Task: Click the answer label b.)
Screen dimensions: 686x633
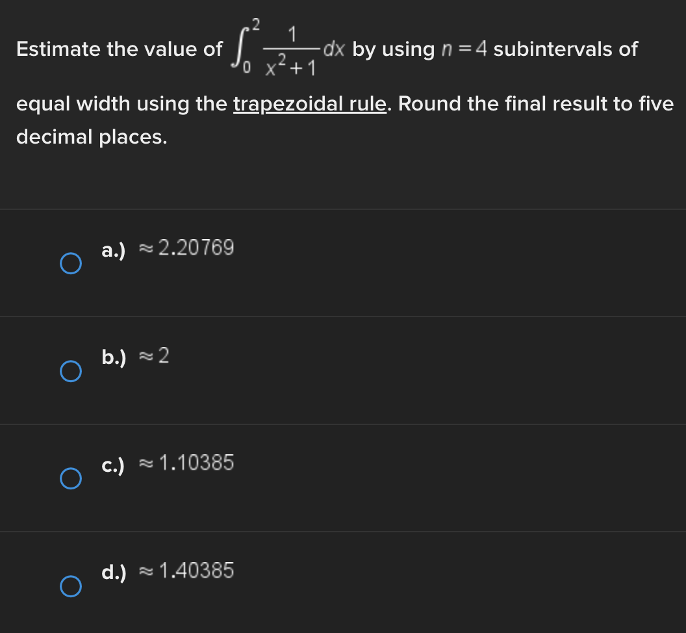Action: point(114,357)
